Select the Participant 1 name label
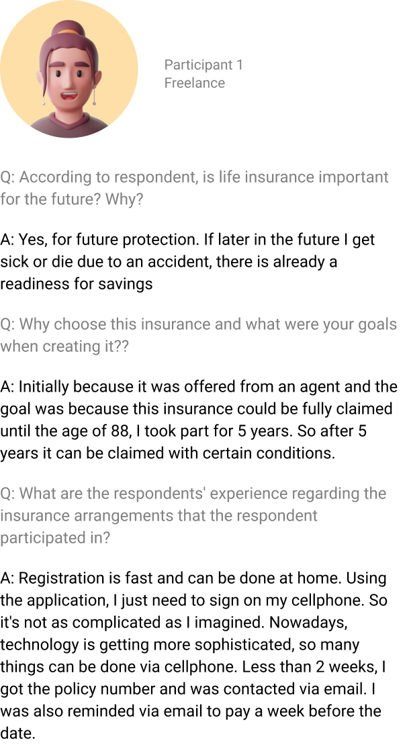Image resolution: width=407 pixels, height=745 pixels. 203,64
